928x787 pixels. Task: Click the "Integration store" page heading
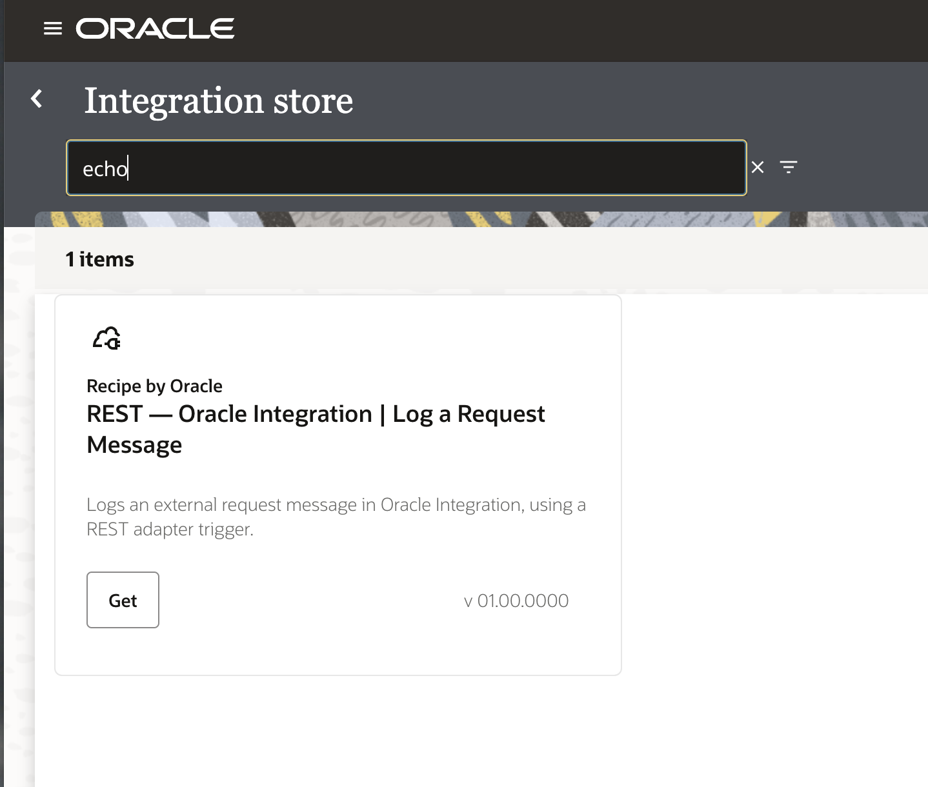coord(218,101)
